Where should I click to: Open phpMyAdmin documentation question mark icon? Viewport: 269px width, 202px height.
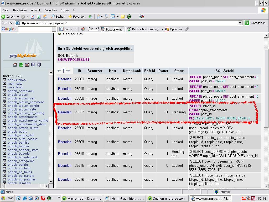33,65
